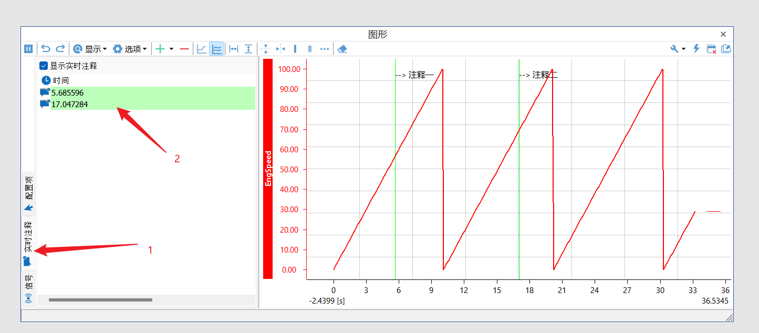The height and width of the screenshot is (333, 759).
Task: Close the 图形 window
Action: 723,34
